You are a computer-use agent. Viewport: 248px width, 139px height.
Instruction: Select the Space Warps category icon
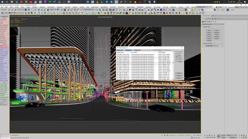click(214, 22)
